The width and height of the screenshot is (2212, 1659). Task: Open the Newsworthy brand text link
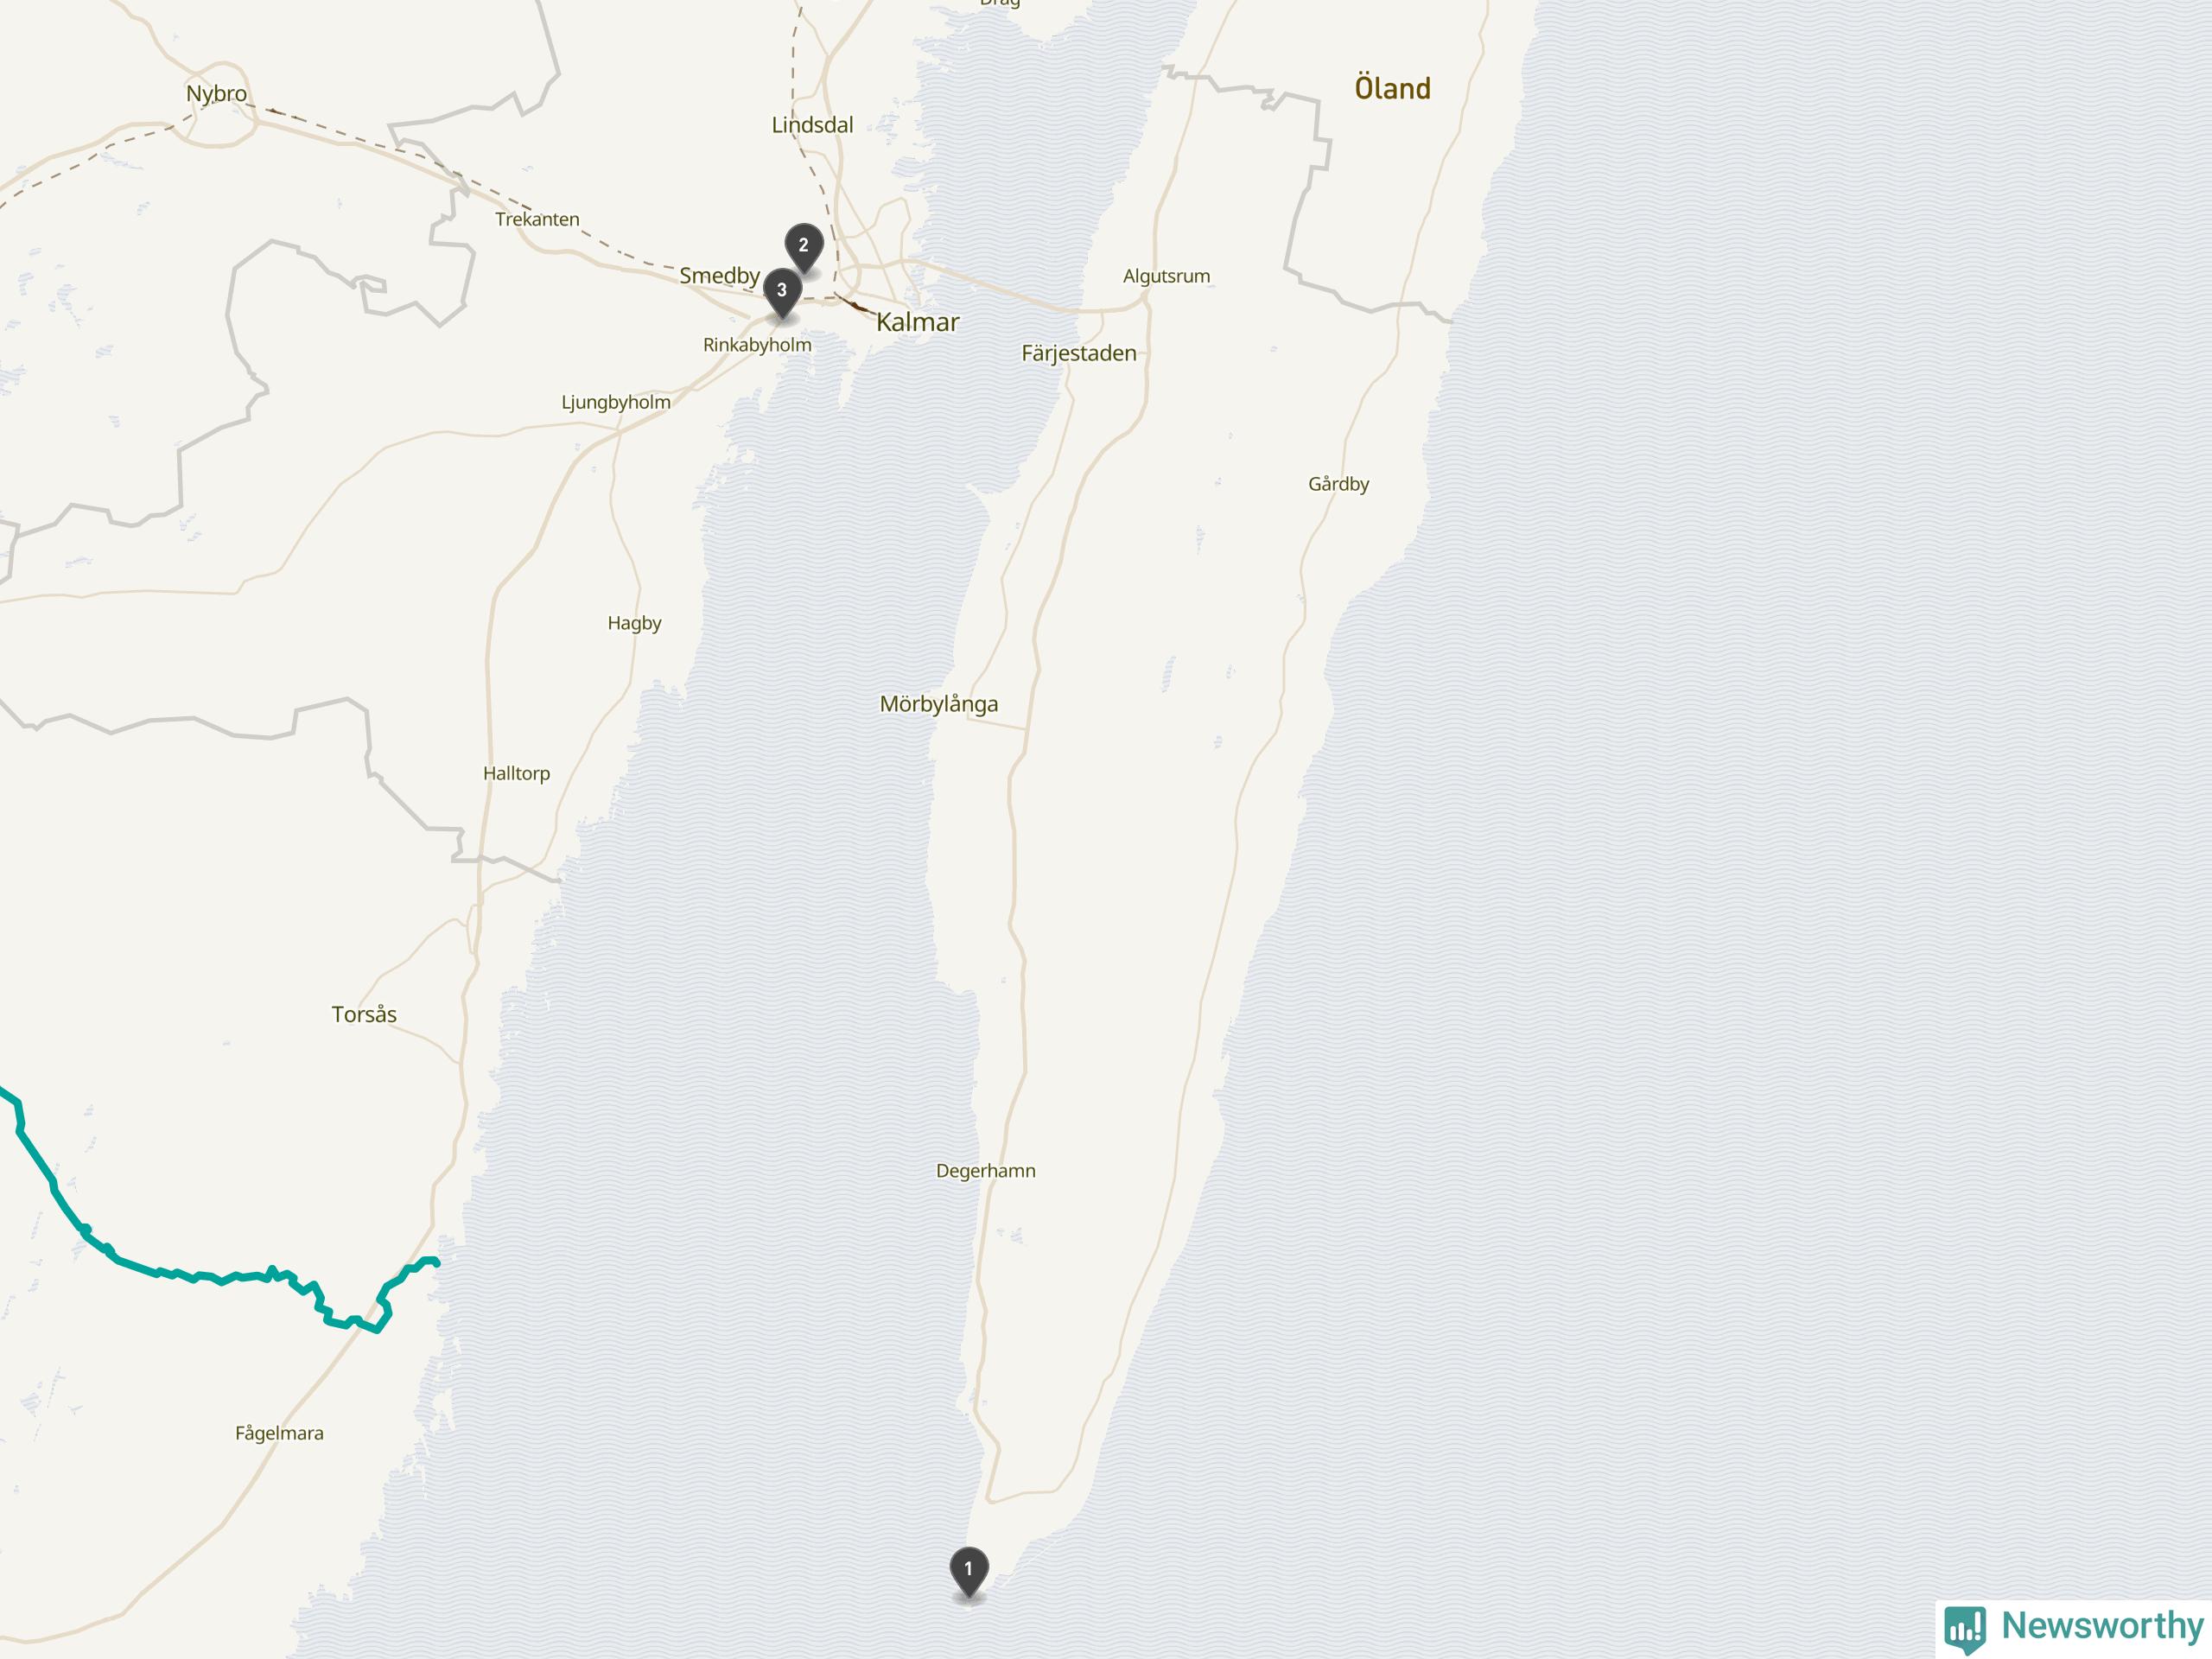click(x=2102, y=1625)
